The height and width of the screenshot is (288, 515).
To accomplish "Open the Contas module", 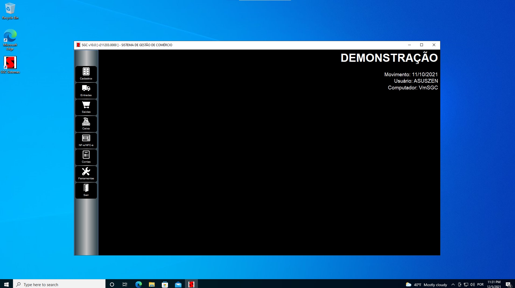I will coord(86,157).
